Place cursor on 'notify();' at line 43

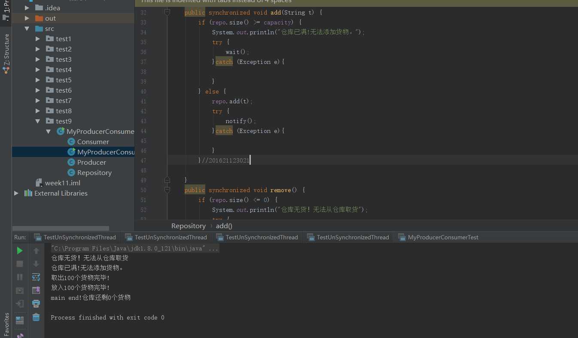241,121
